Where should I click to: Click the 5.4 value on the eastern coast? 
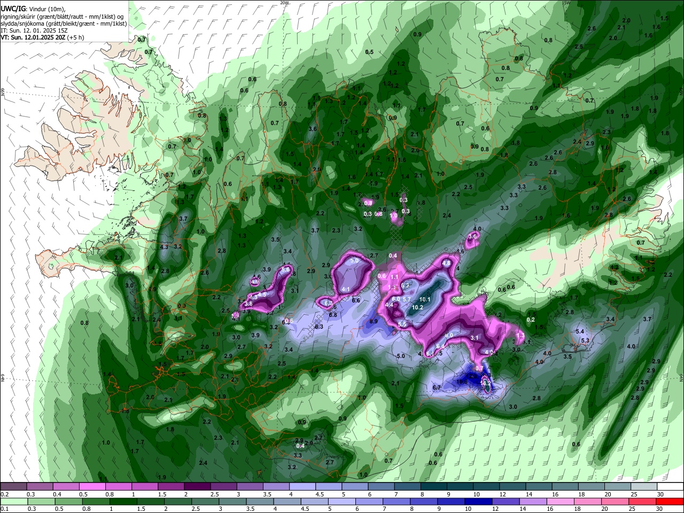point(580,331)
